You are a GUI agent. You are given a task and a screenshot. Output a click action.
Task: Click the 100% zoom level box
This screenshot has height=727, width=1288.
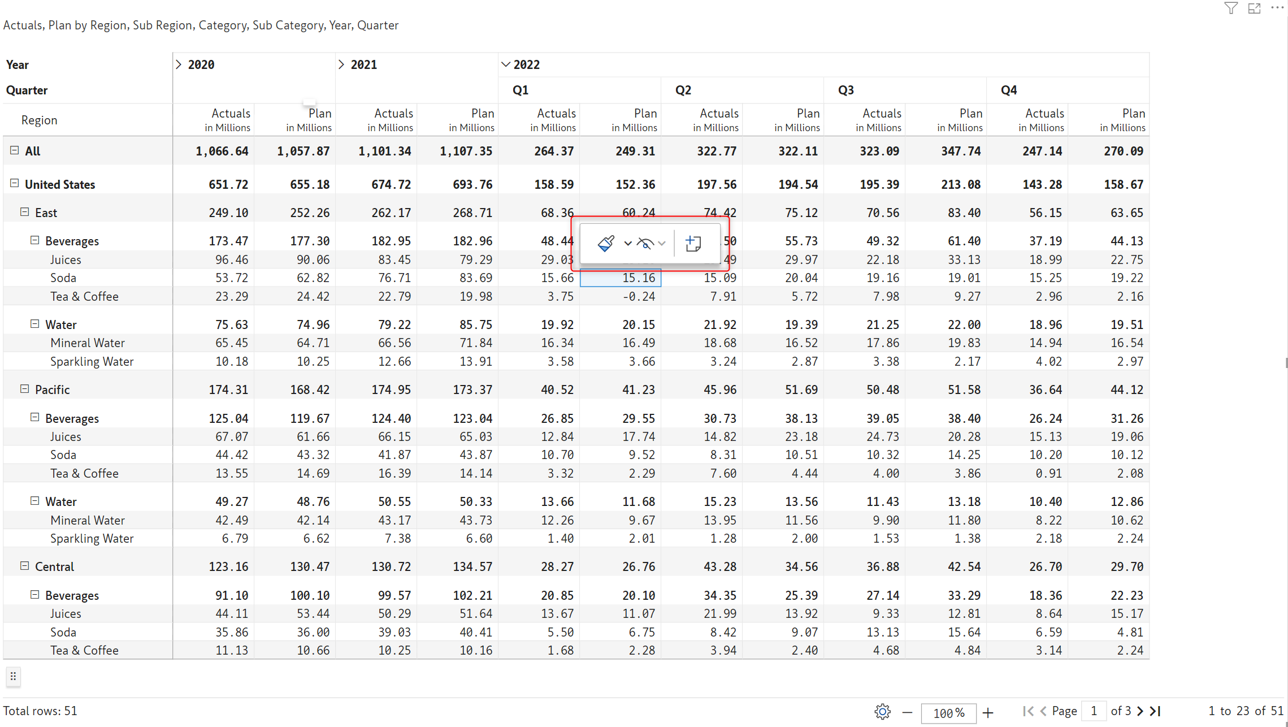coord(948,713)
